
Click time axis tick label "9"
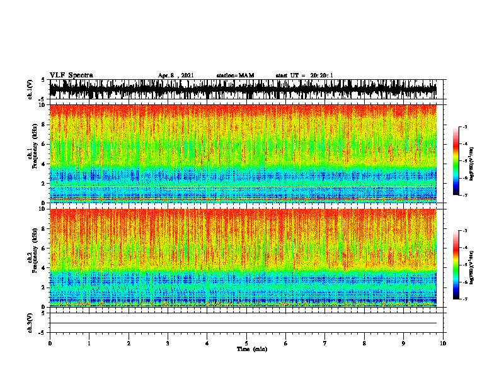pyautogui.click(x=403, y=343)
